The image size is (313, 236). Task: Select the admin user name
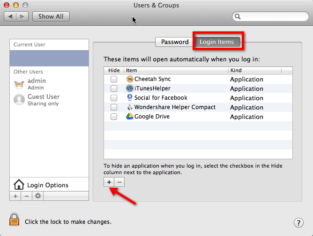click(x=37, y=81)
